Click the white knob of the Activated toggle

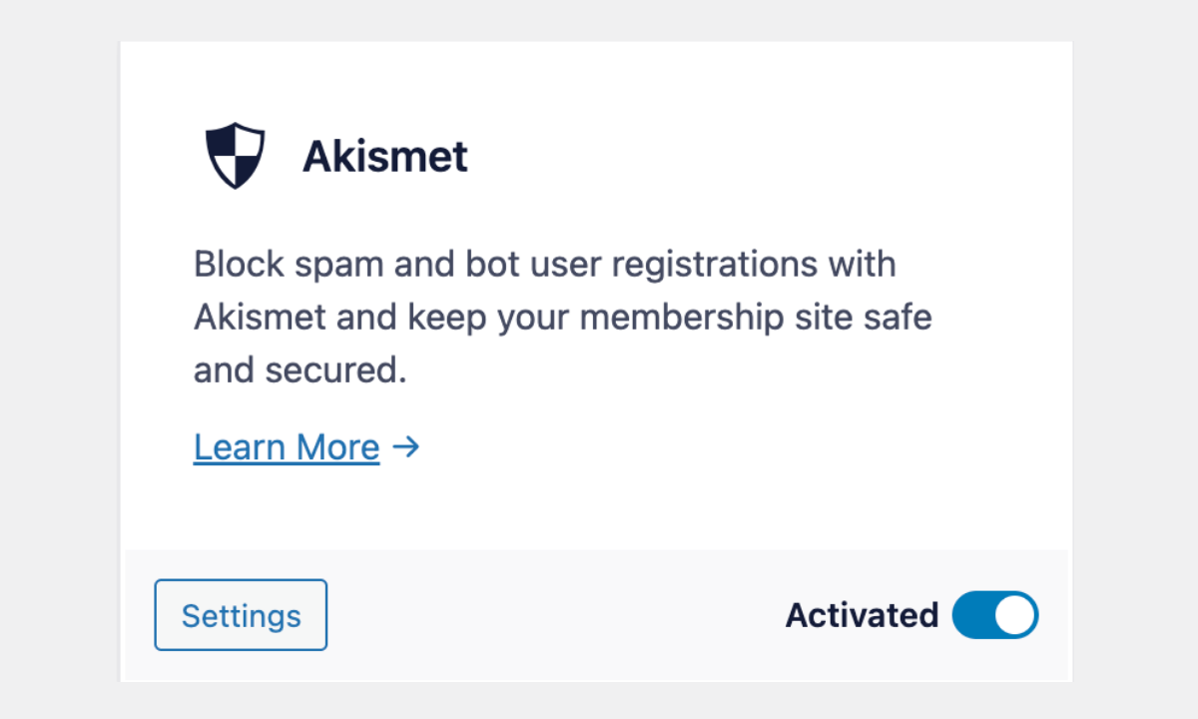click(x=1016, y=615)
